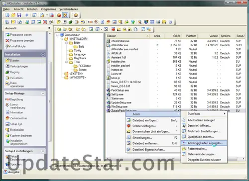The image size is (249, 181).
Task: Open the Programme menu
Action: [48, 9]
